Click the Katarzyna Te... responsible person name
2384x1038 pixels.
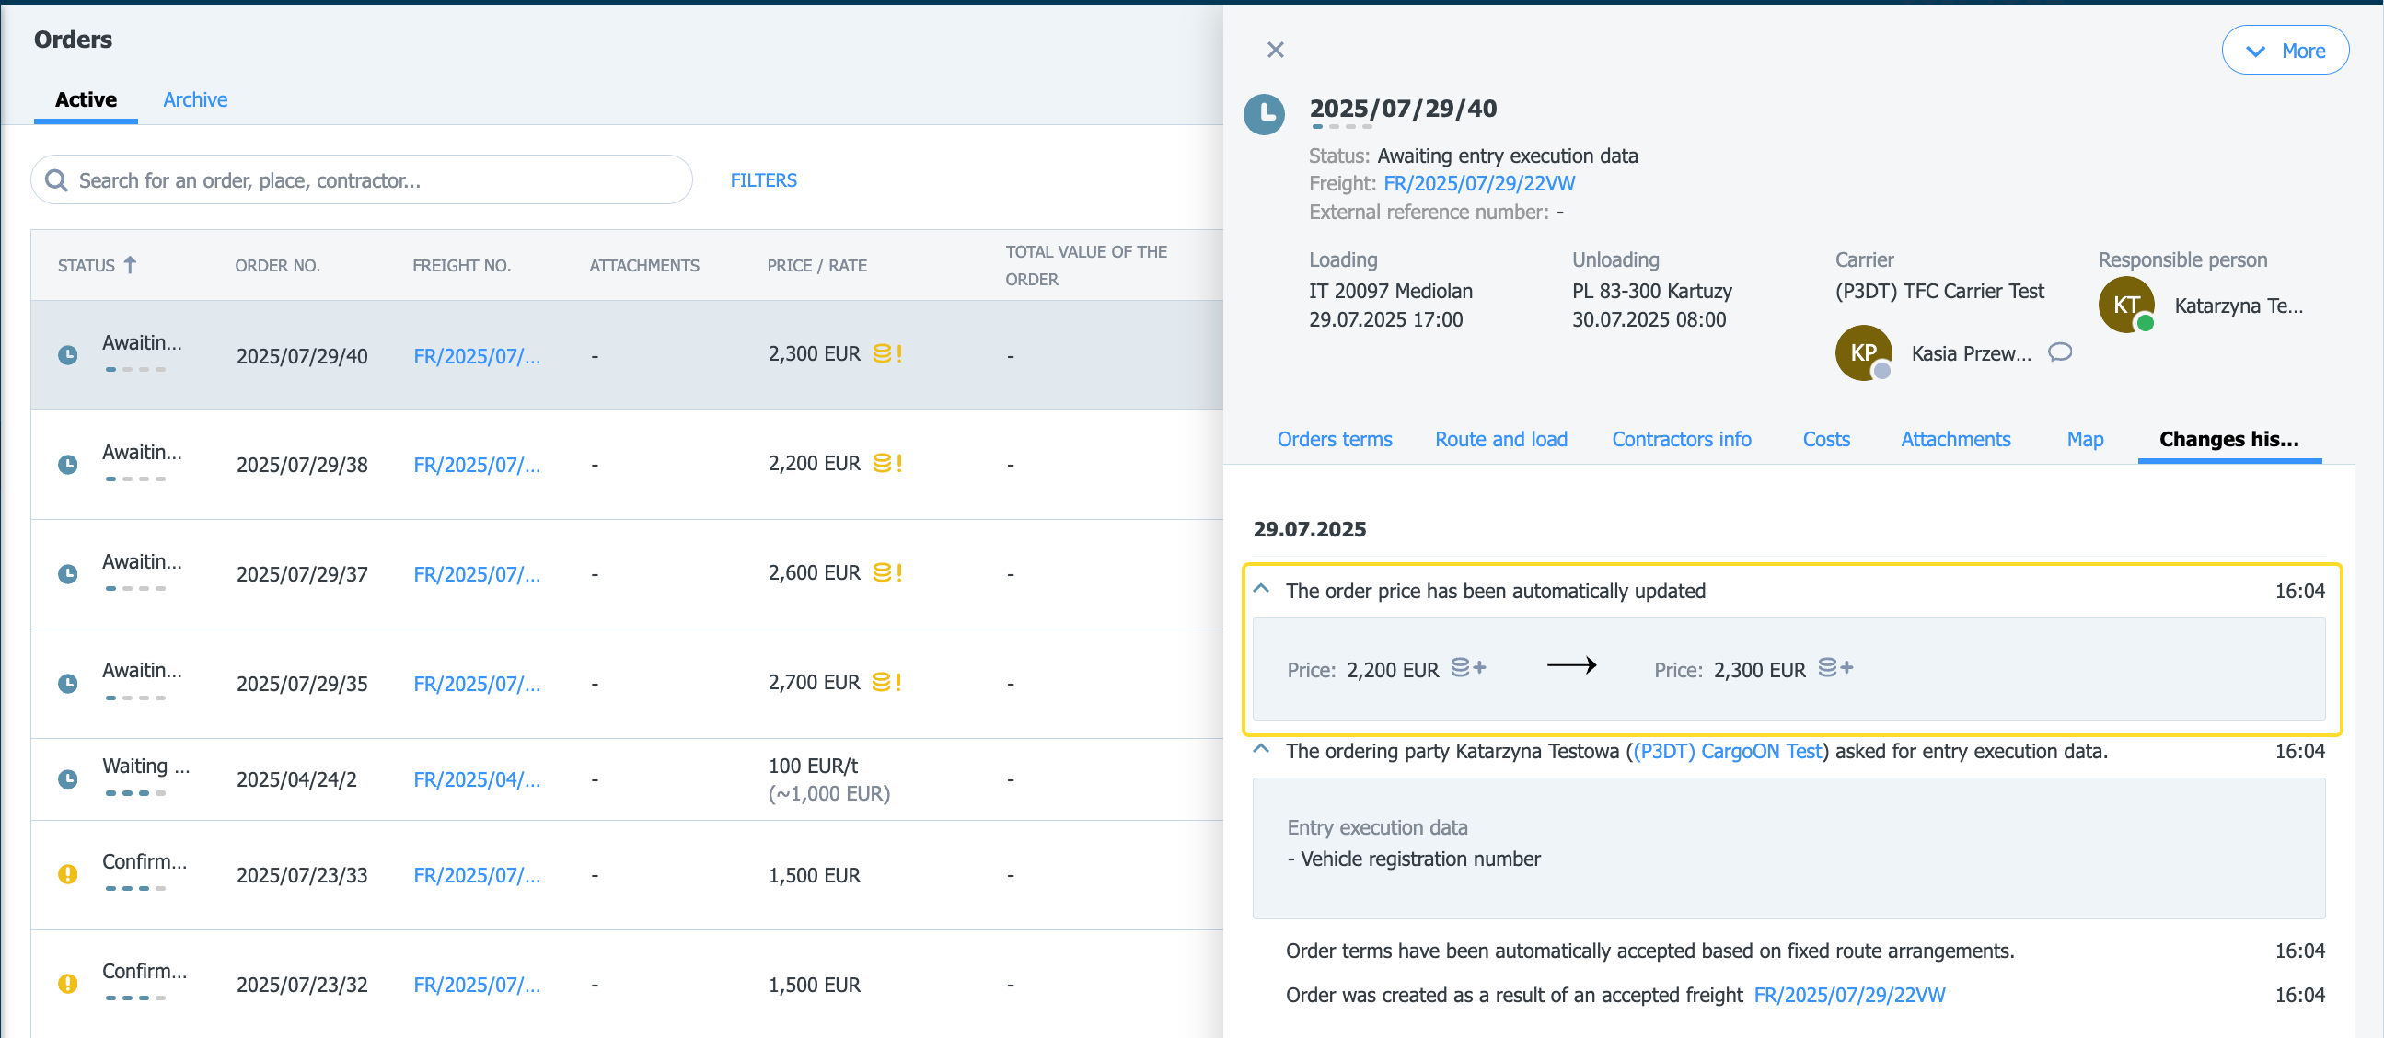pyautogui.click(x=2238, y=306)
